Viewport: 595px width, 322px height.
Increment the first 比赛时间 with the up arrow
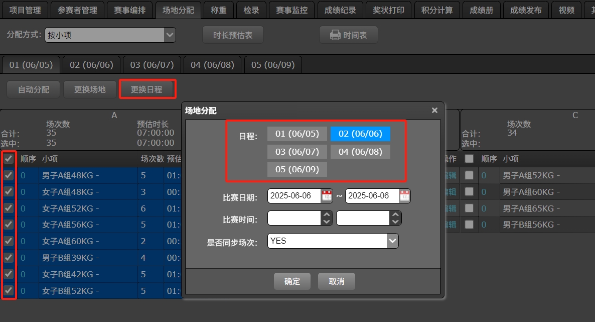click(327, 214)
